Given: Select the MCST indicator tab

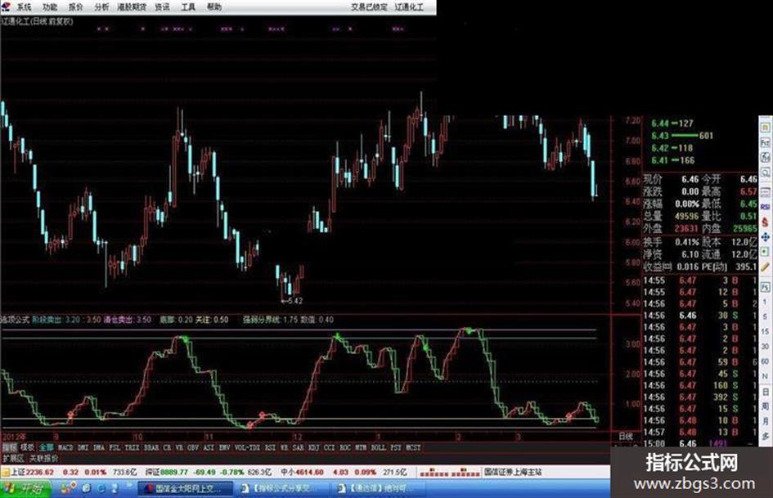Looking at the screenshot, I should pyautogui.click(x=413, y=447).
